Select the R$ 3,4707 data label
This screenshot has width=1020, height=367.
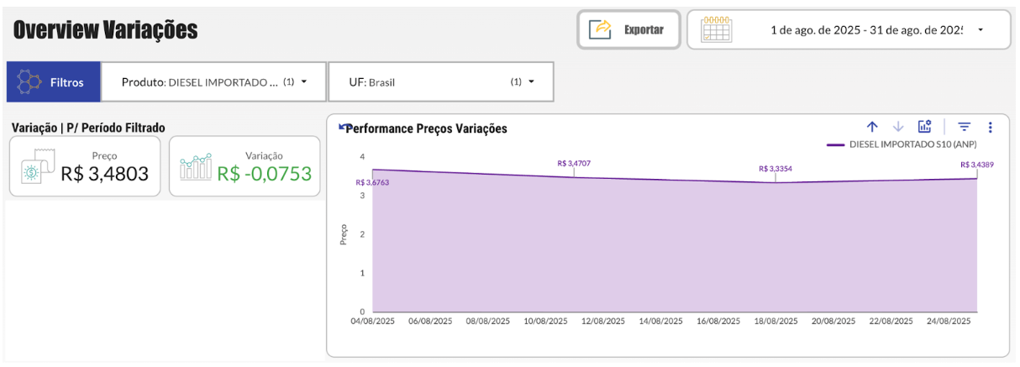pos(574,163)
